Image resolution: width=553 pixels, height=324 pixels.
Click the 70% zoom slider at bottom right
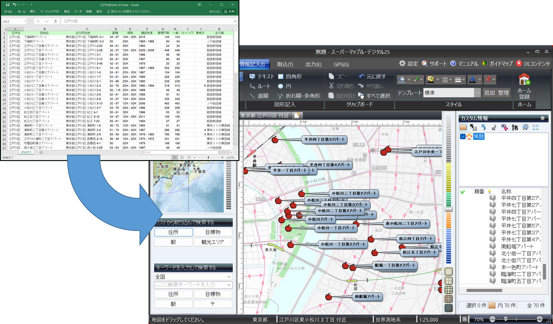505,319
